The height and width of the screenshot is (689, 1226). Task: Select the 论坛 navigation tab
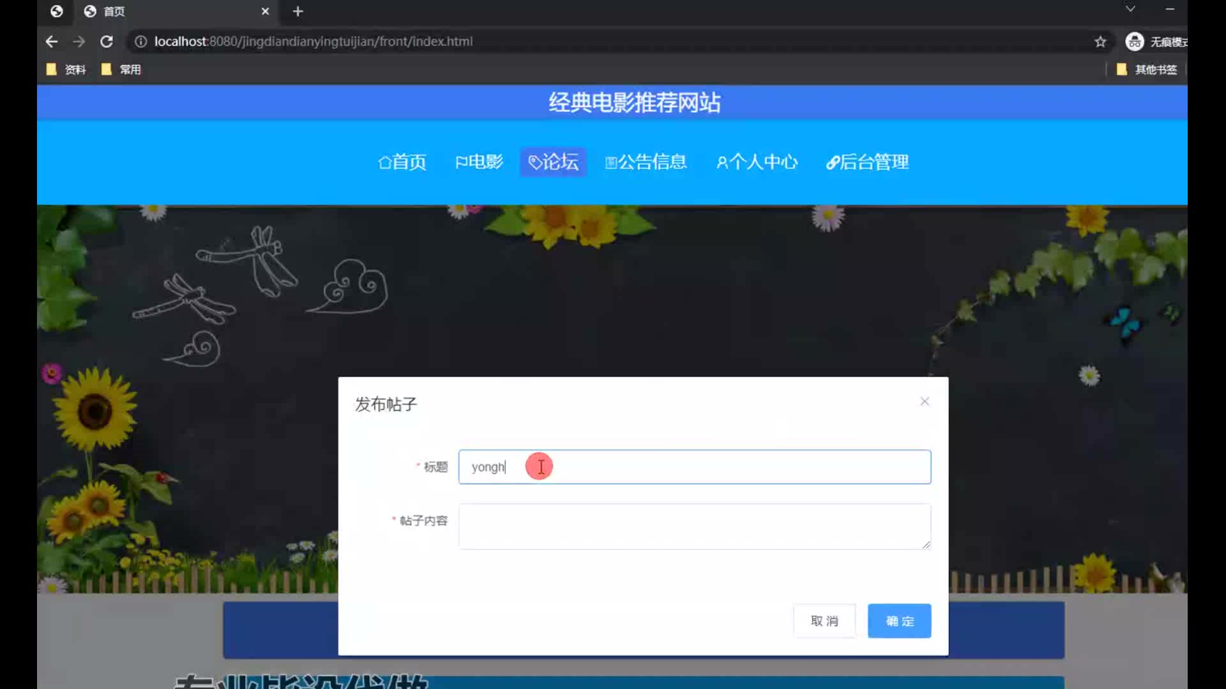point(554,162)
